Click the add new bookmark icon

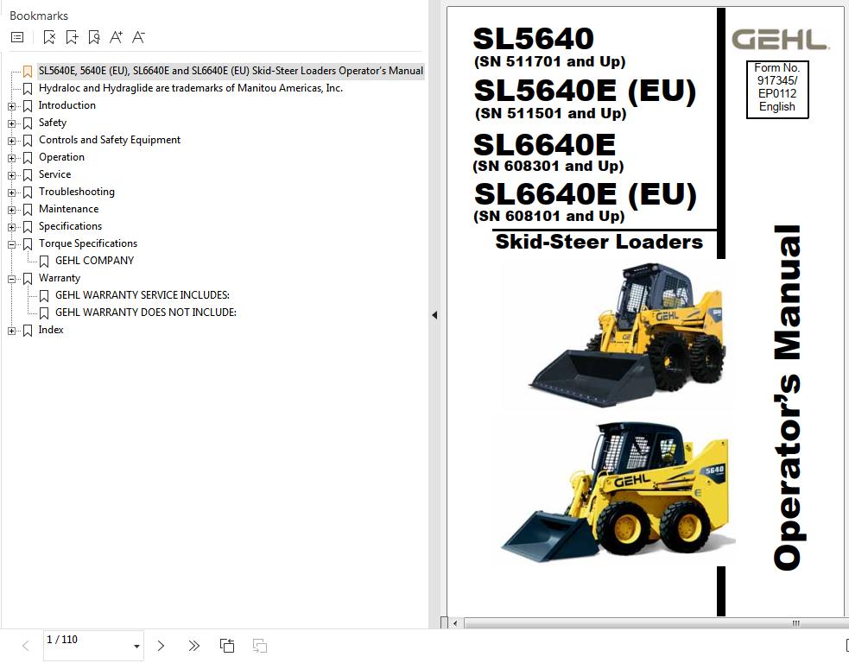tap(72, 37)
